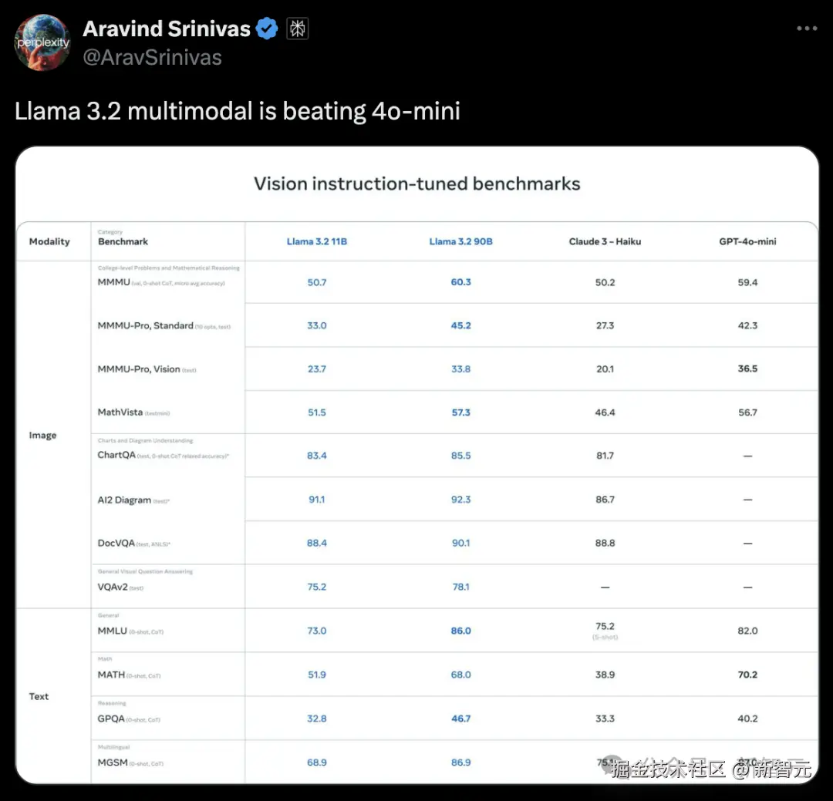Screen dimensions: 833x801
Task: Click the Image modality cell
Action: [x=42, y=436]
